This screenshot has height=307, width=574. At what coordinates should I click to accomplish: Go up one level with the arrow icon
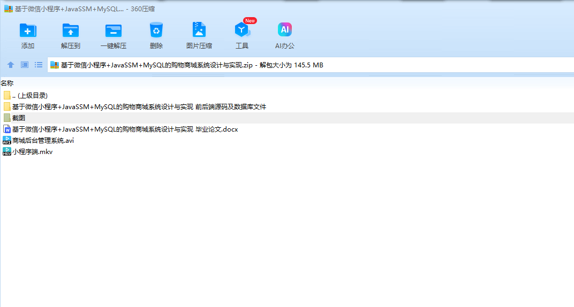(x=11, y=65)
